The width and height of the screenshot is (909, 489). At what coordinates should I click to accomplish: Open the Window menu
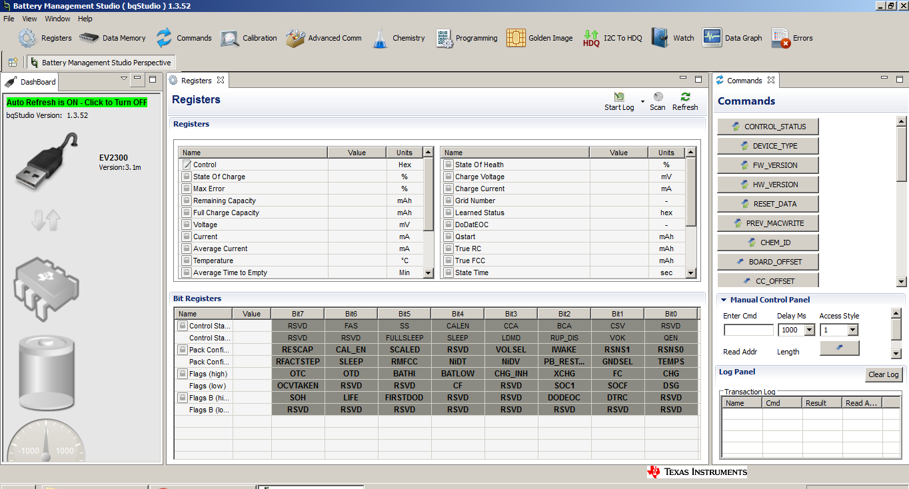(x=58, y=19)
